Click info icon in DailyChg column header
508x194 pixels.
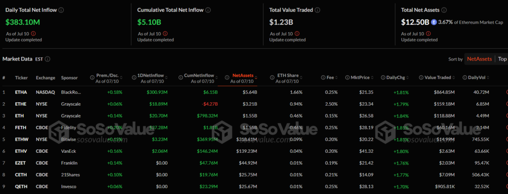(383, 78)
